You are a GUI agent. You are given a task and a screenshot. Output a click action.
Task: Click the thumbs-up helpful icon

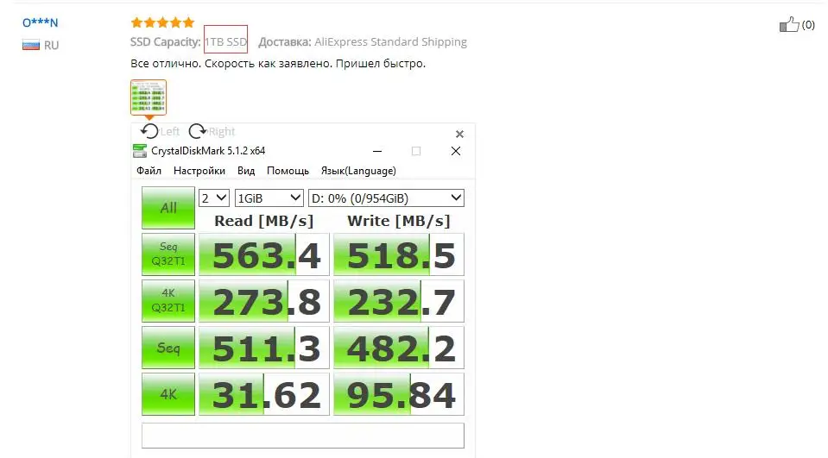click(x=789, y=24)
